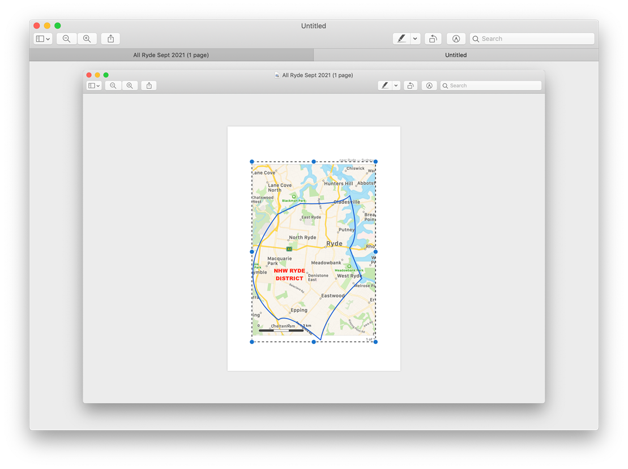This screenshot has height=469, width=628.
Task: Click the top-left selection handle on the map
Action: (x=252, y=162)
